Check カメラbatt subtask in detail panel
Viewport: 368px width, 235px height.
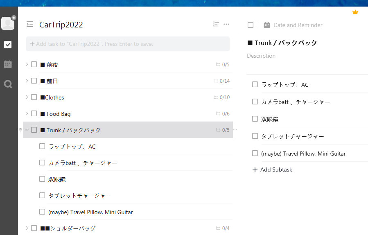pyautogui.click(x=255, y=102)
